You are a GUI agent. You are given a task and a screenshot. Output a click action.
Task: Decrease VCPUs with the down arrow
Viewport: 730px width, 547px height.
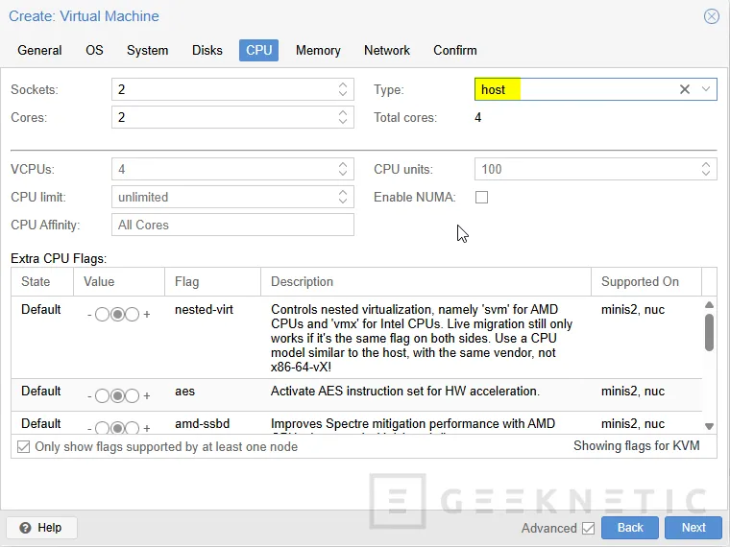tap(343, 174)
